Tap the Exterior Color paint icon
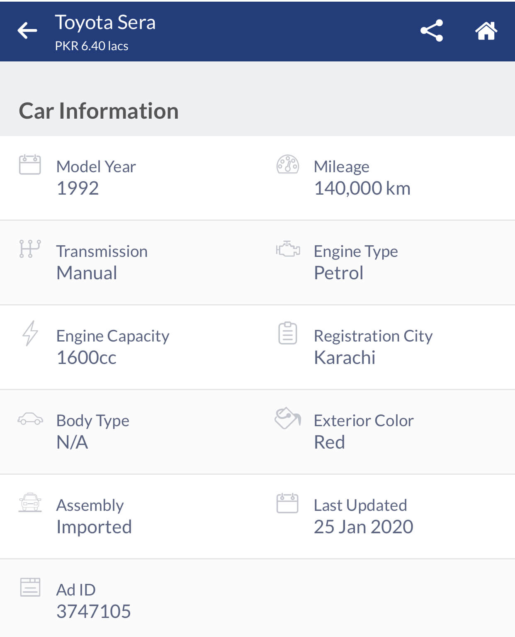515x637 pixels. (x=287, y=418)
